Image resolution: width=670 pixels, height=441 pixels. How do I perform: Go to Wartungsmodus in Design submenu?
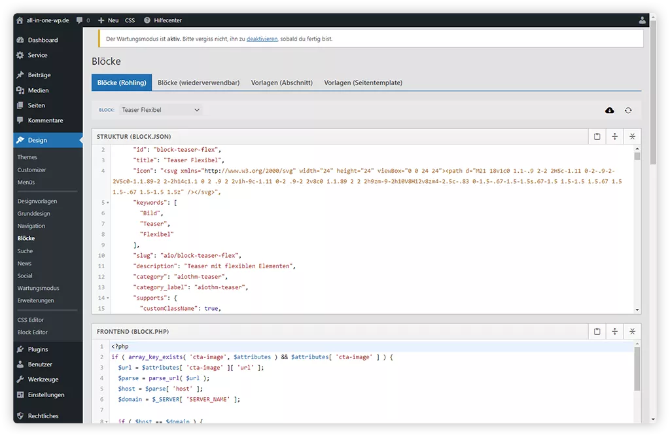38,288
